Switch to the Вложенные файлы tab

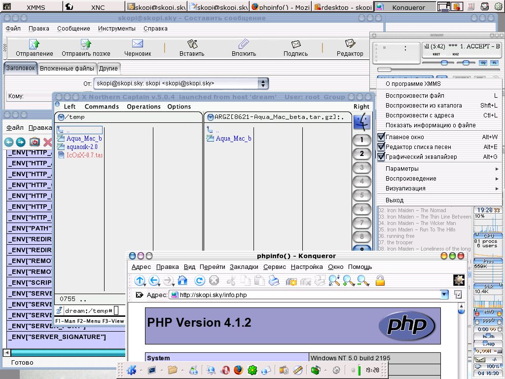(x=67, y=68)
